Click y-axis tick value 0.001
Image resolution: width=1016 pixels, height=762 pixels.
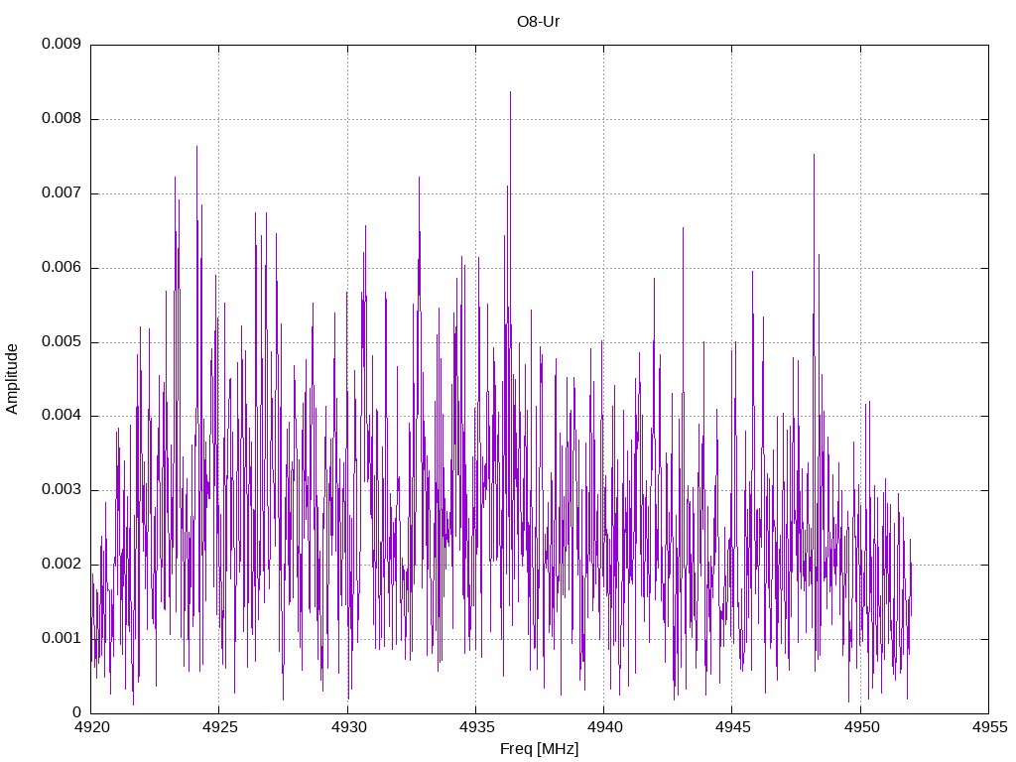[x=62, y=638]
